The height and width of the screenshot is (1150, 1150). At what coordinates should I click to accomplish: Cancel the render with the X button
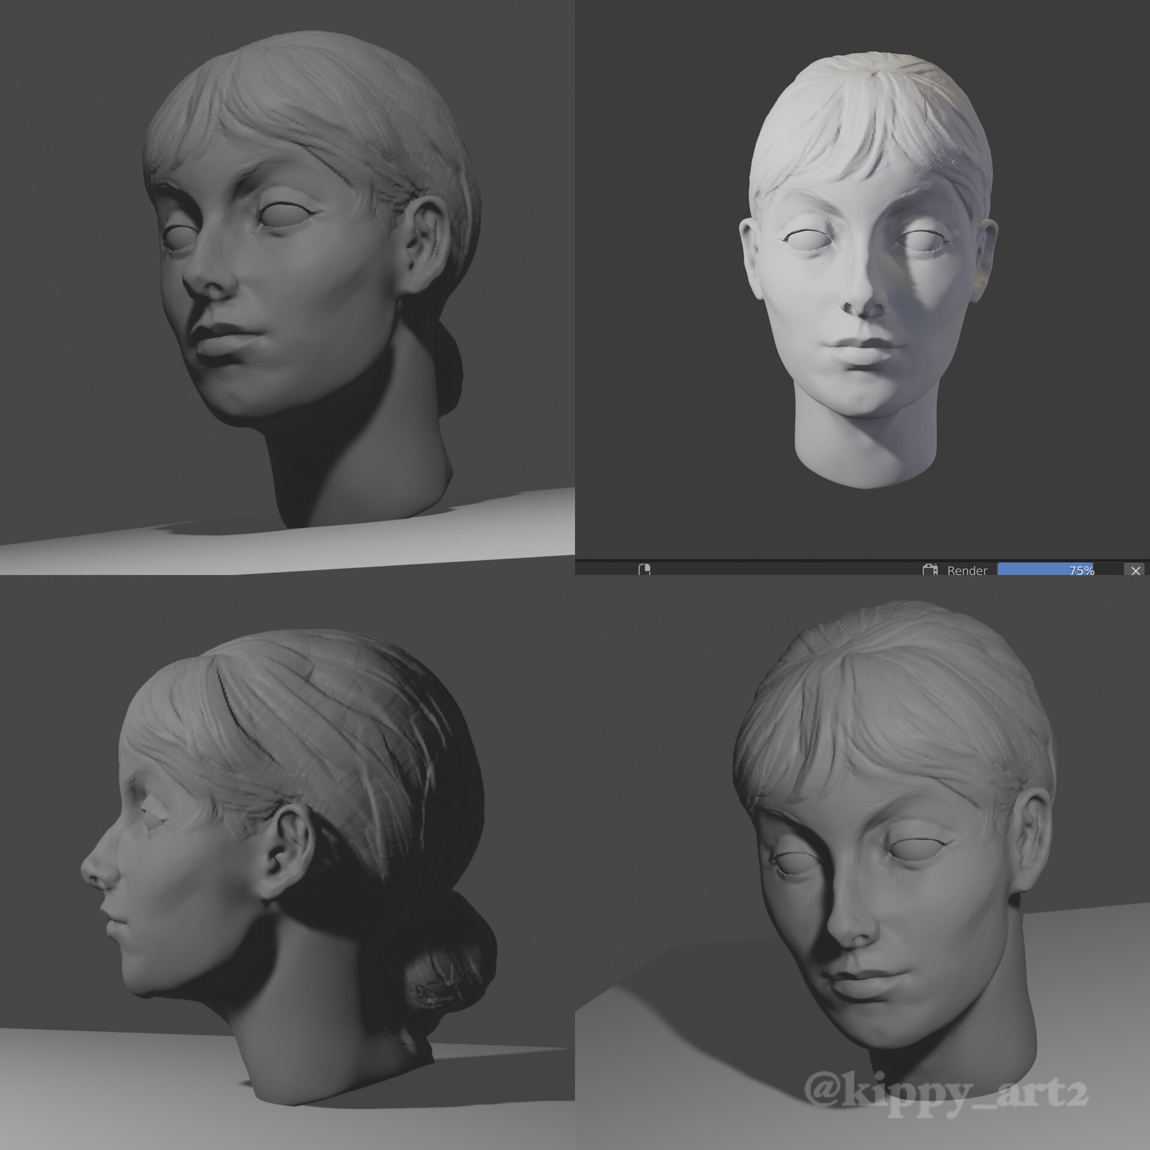(1135, 571)
